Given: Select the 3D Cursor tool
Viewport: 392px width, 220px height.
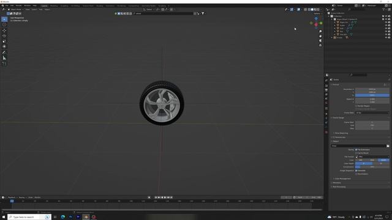Looking at the screenshot, I should point(4,24).
